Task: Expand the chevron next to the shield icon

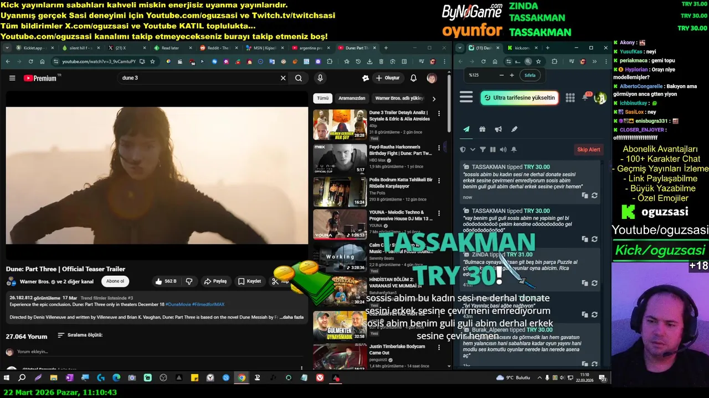Action: pyautogui.click(x=472, y=149)
